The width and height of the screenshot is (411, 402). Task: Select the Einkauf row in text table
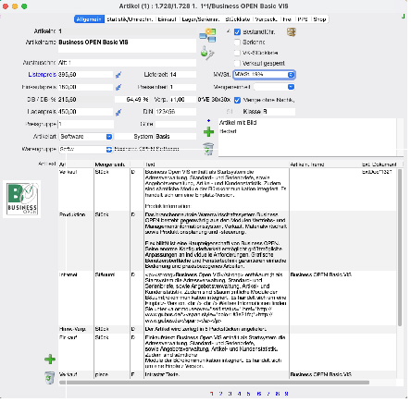click(x=228, y=352)
